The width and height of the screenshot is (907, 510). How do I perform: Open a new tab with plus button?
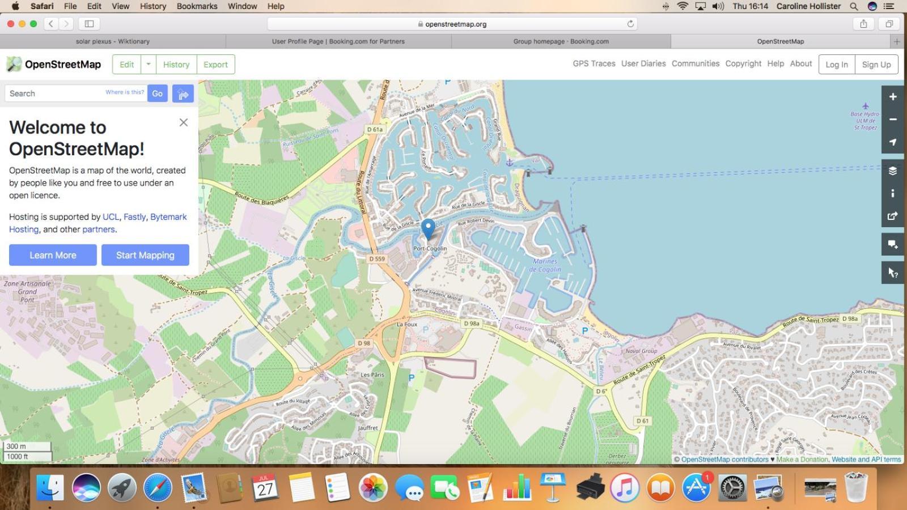point(897,41)
